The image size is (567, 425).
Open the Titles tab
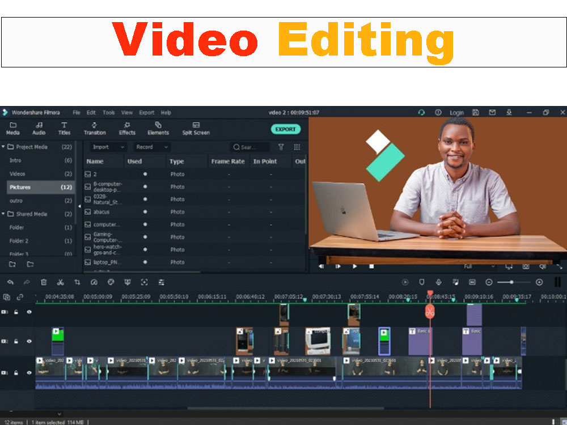(64, 128)
